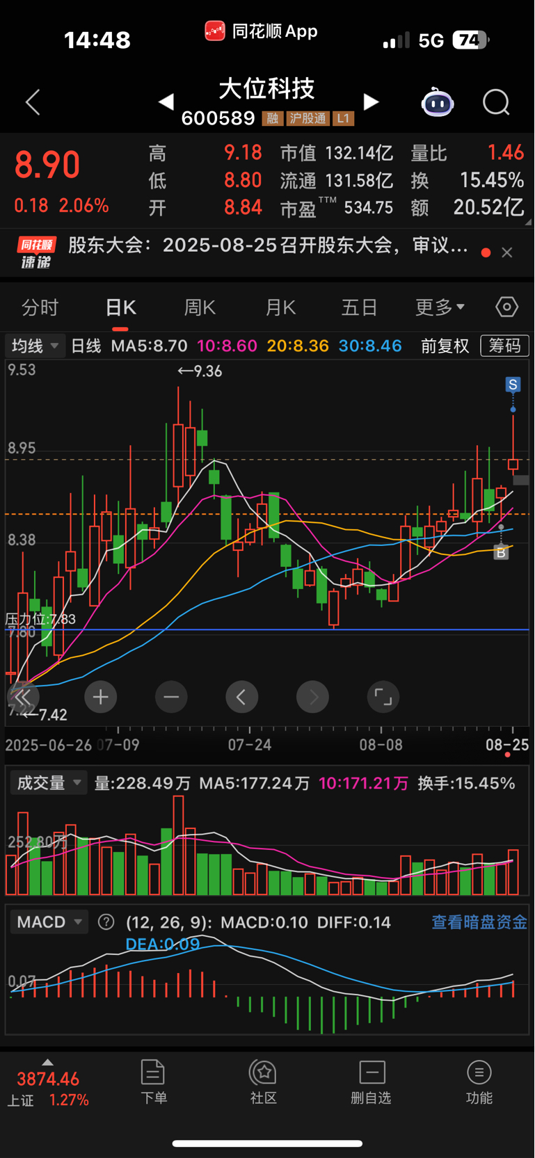This screenshot has width=535, height=1158.
Task: Tap the blue S sell marker
Action: [x=513, y=385]
